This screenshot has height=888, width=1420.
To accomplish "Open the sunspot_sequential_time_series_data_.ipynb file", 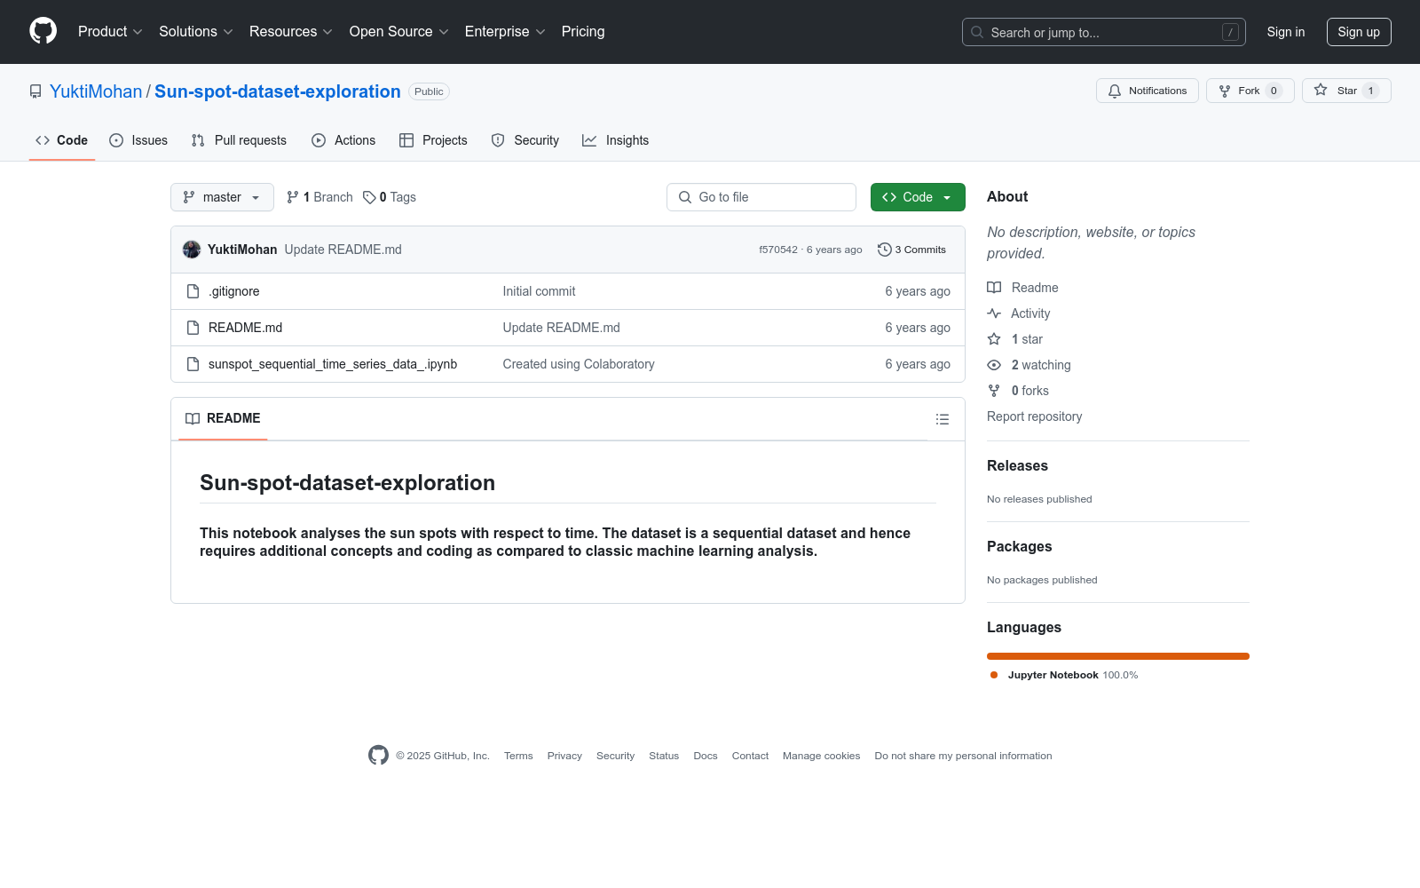I will point(333,364).
